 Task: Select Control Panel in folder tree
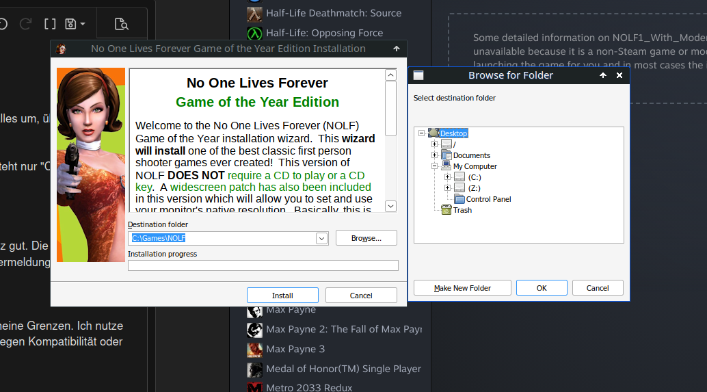(488, 199)
